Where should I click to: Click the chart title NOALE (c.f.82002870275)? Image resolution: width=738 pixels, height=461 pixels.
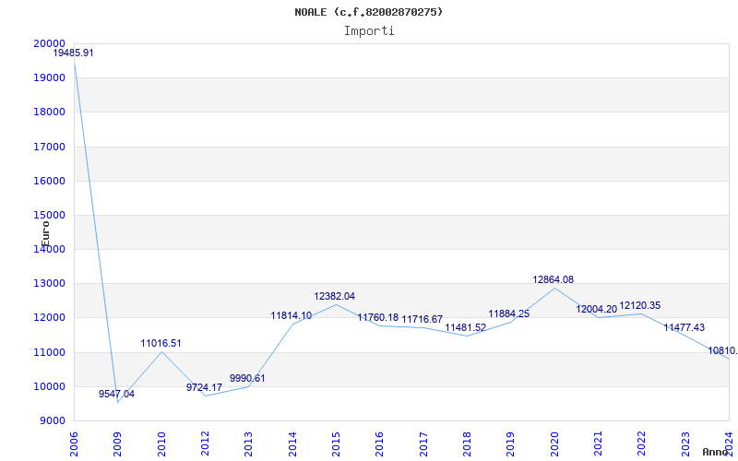(x=368, y=12)
